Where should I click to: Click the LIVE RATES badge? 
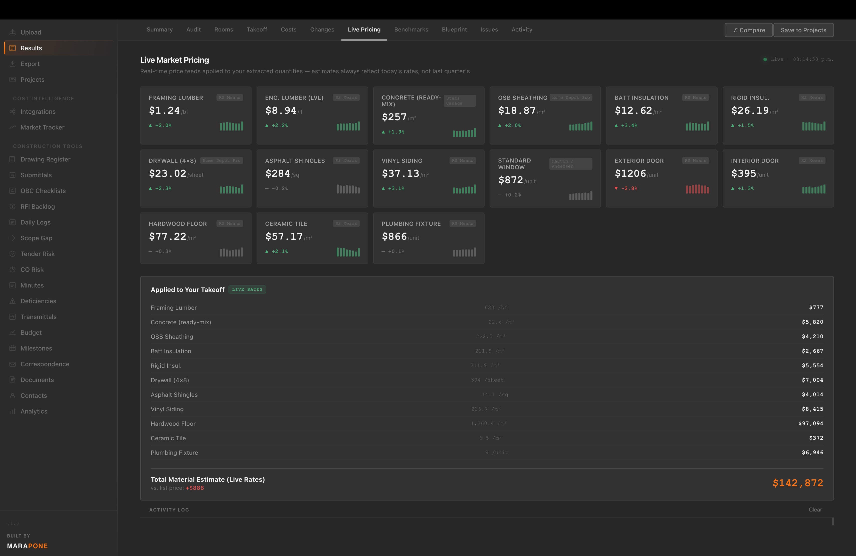[247, 289]
